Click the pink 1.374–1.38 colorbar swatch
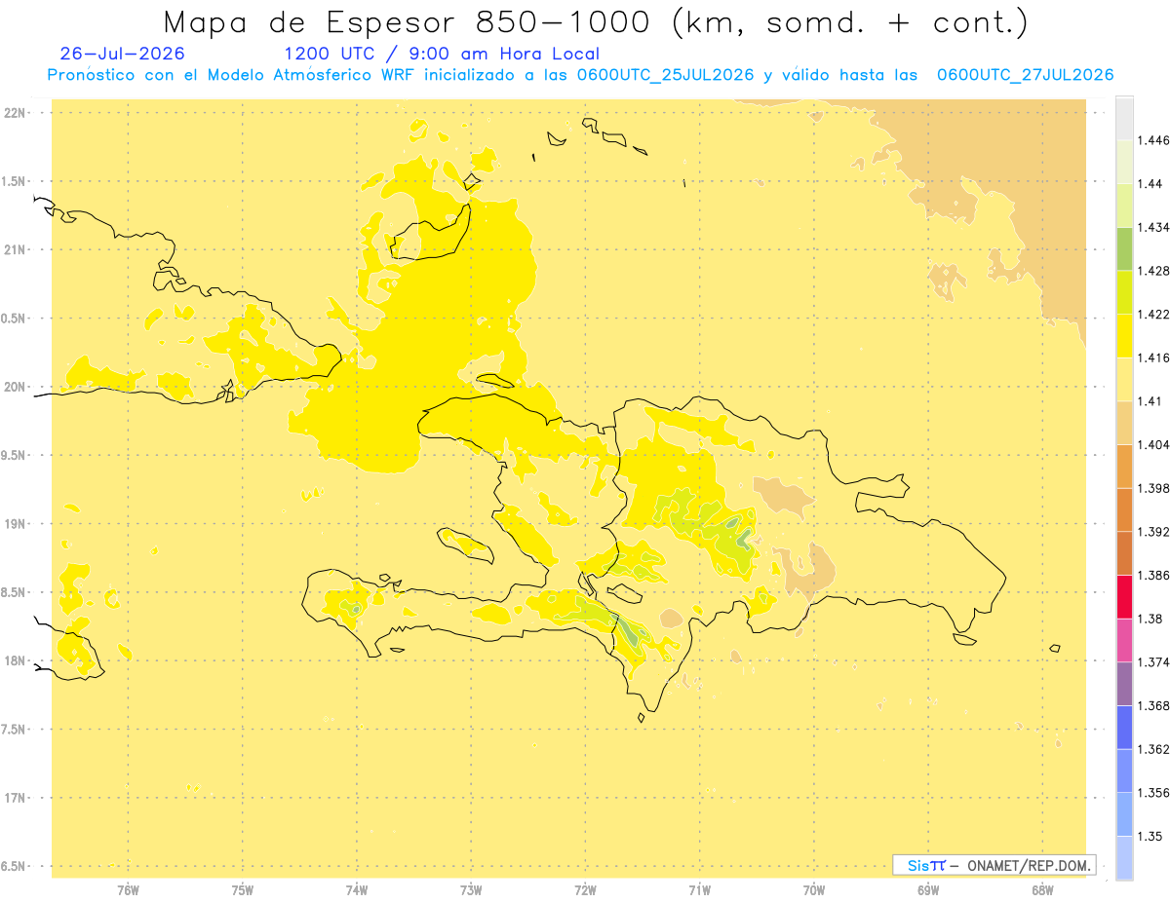The height and width of the screenshot is (903, 1170). tap(1124, 640)
